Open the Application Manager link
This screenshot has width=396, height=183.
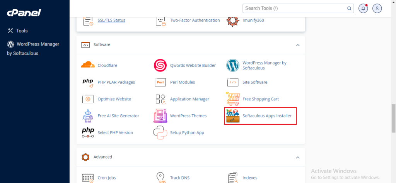tap(189, 99)
